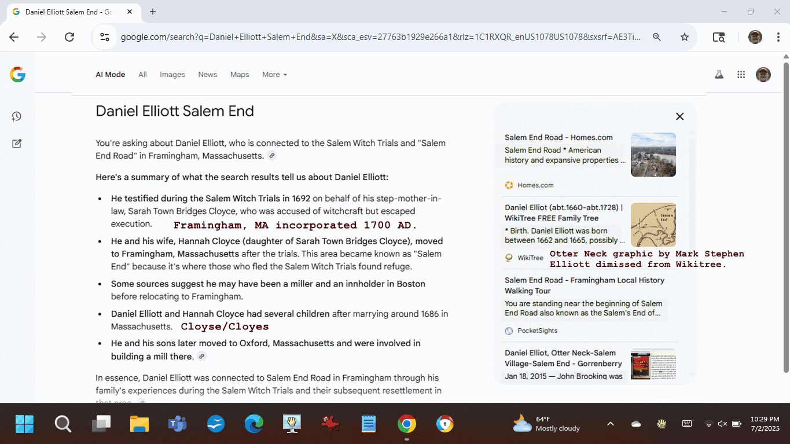790x444 pixels.
Task: Select the AI Mode tab
Action: (x=111, y=75)
